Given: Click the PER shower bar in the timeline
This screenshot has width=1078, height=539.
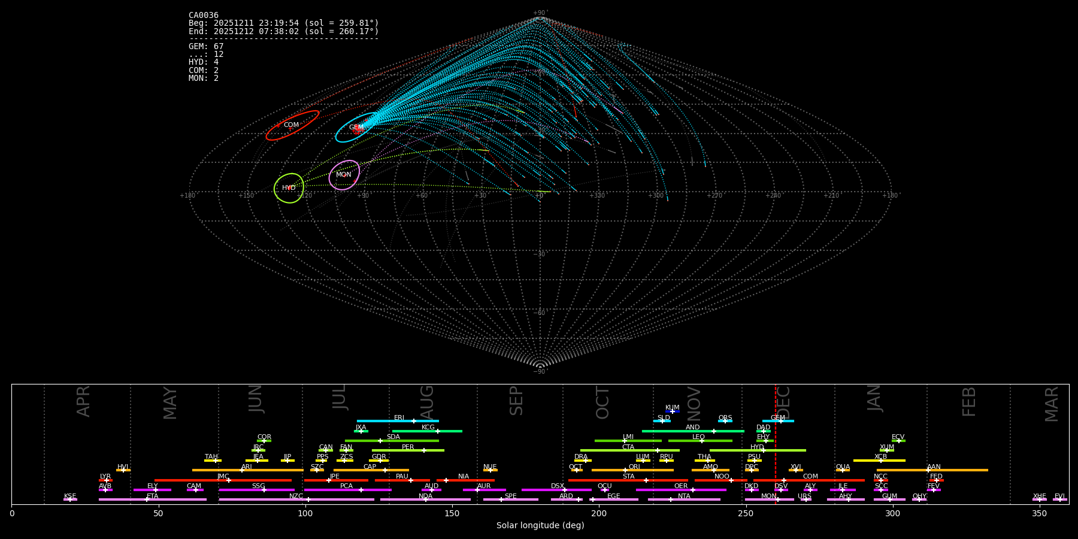Looking at the screenshot, I should [408, 450].
